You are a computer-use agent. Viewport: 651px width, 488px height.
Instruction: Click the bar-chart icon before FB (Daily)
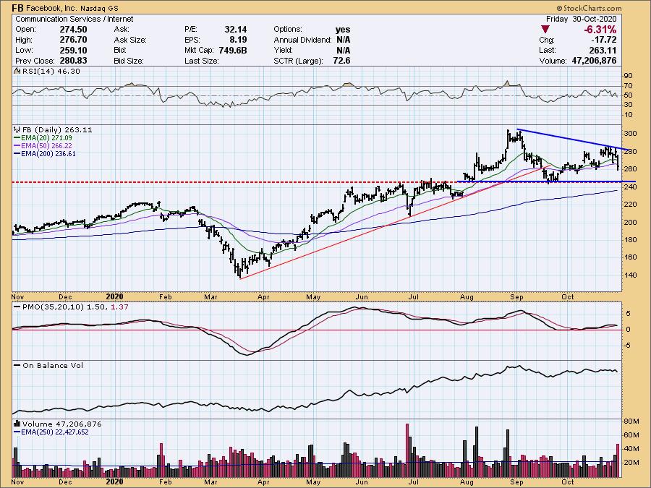17,129
